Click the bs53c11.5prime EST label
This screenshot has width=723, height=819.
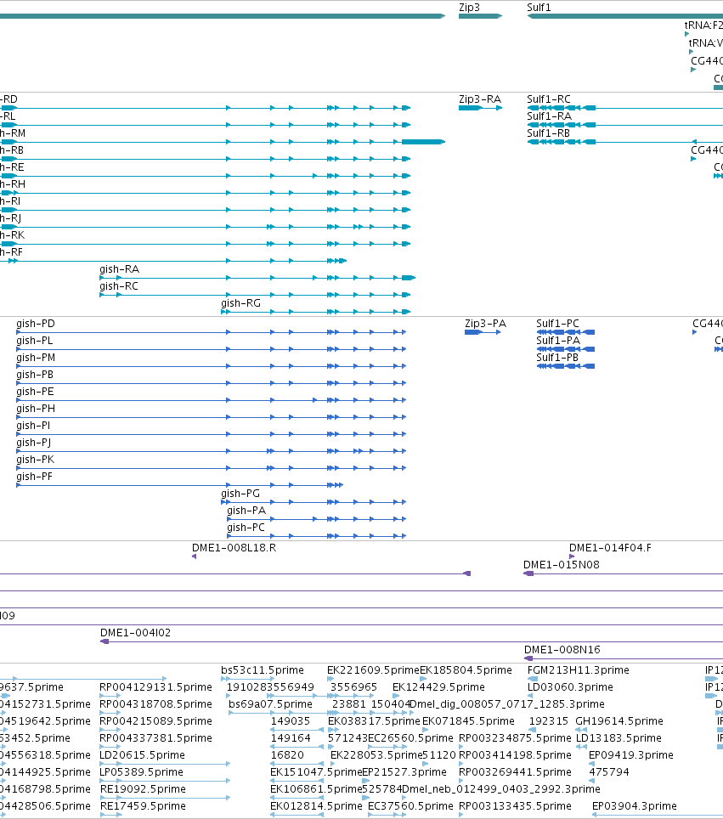[x=263, y=670]
